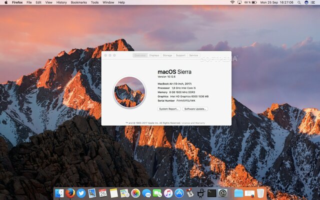Switch to the Service tab
Viewport: 320px width, 200px height.
pyautogui.click(x=193, y=55)
